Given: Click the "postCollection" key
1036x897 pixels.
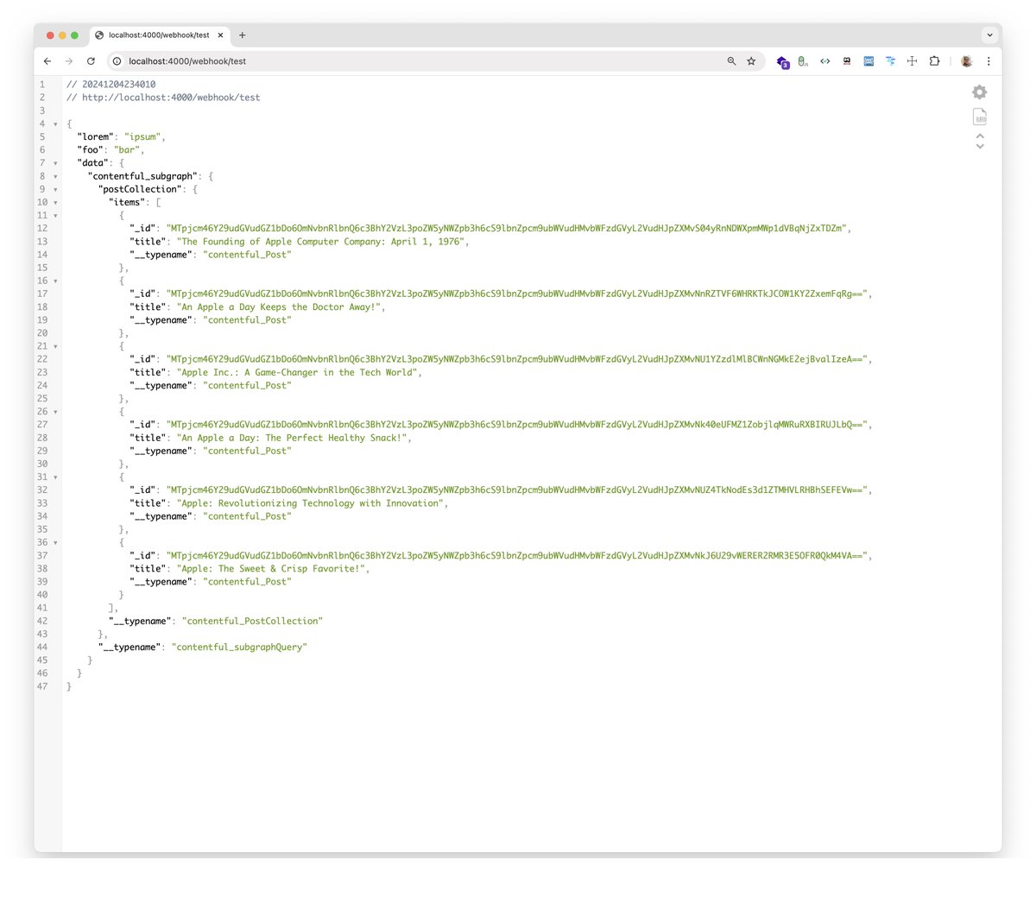Looking at the screenshot, I should point(142,190).
